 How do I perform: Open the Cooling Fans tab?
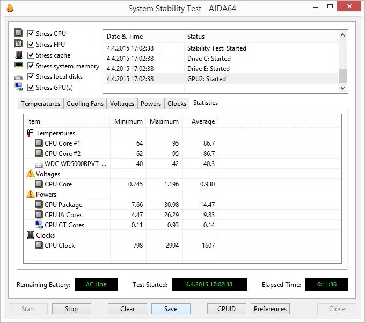85,104
